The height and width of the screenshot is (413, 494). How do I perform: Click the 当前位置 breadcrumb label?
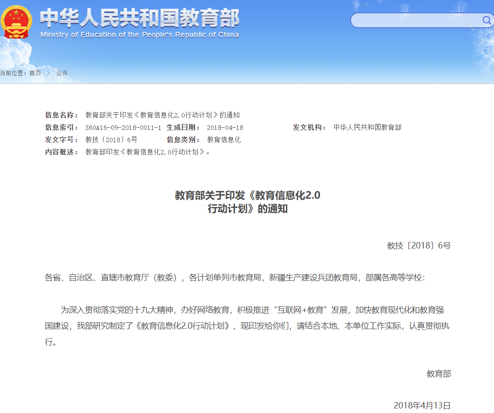(x=14, y=73)
